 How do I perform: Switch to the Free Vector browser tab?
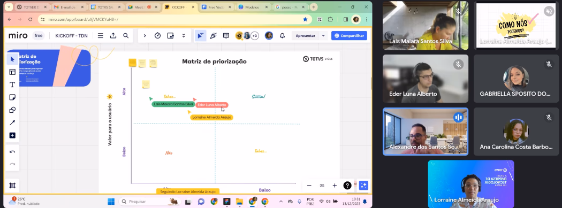[217, 7]
